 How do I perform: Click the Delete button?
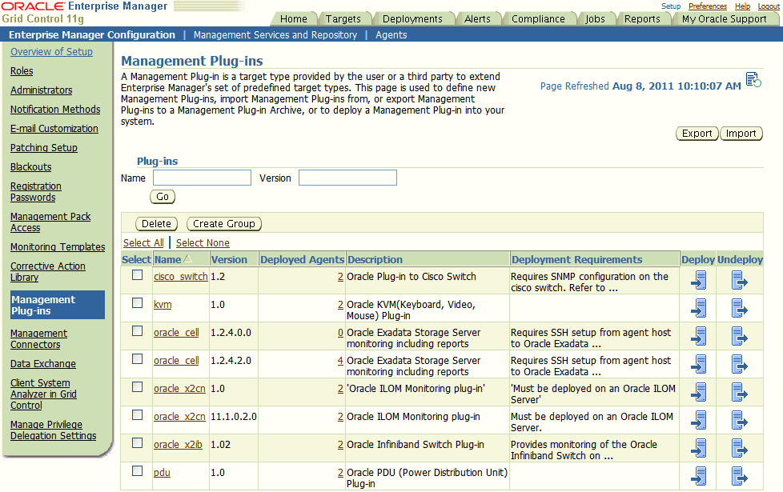coord(156,223)
